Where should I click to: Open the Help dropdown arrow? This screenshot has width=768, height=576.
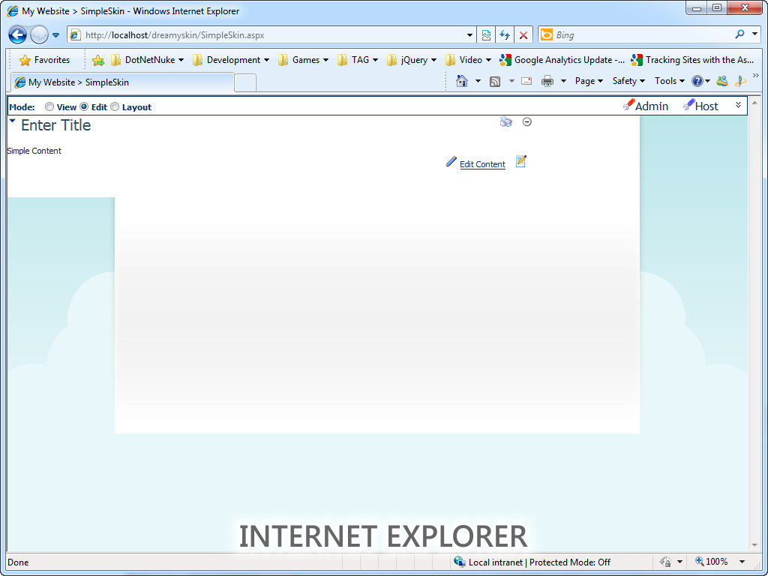click(x=708, y=81)
